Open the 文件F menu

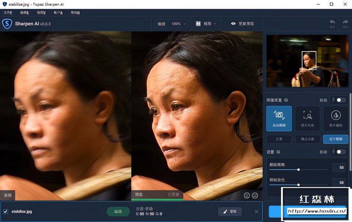click(8, 12)
